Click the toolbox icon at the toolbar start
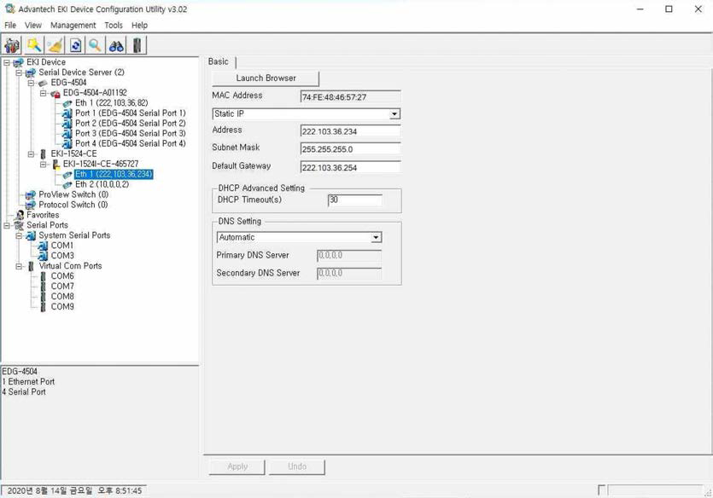The height and width of the screenshot is (498, 713). point(12,45)
